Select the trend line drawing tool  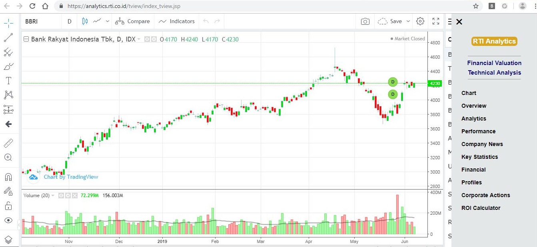(8, 38)
